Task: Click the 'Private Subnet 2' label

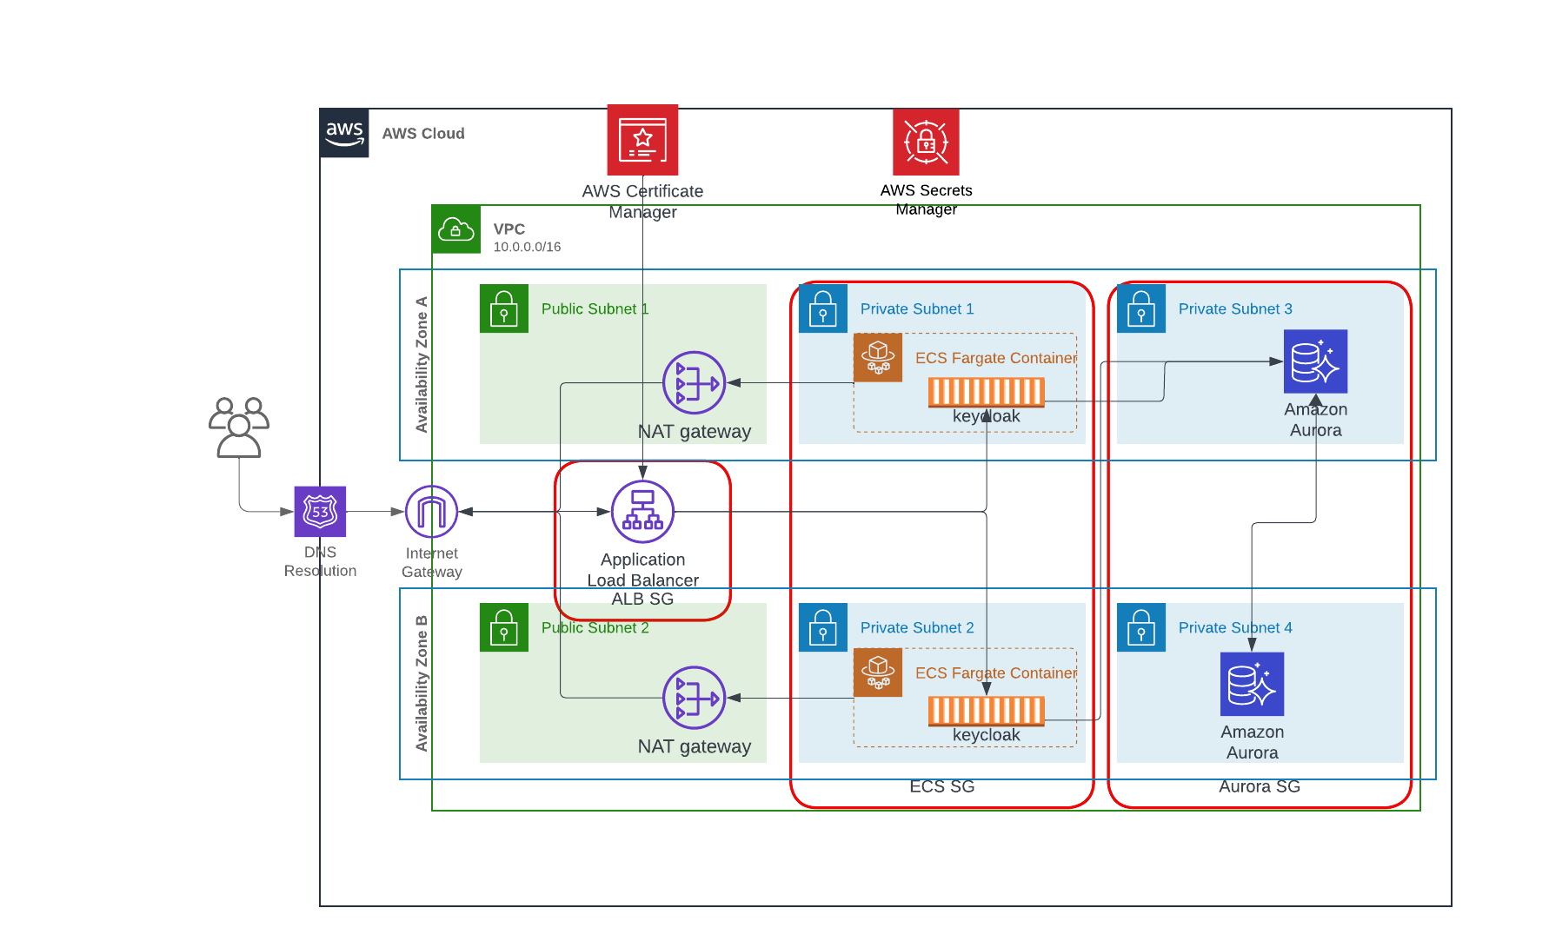Action: point(917,628)
